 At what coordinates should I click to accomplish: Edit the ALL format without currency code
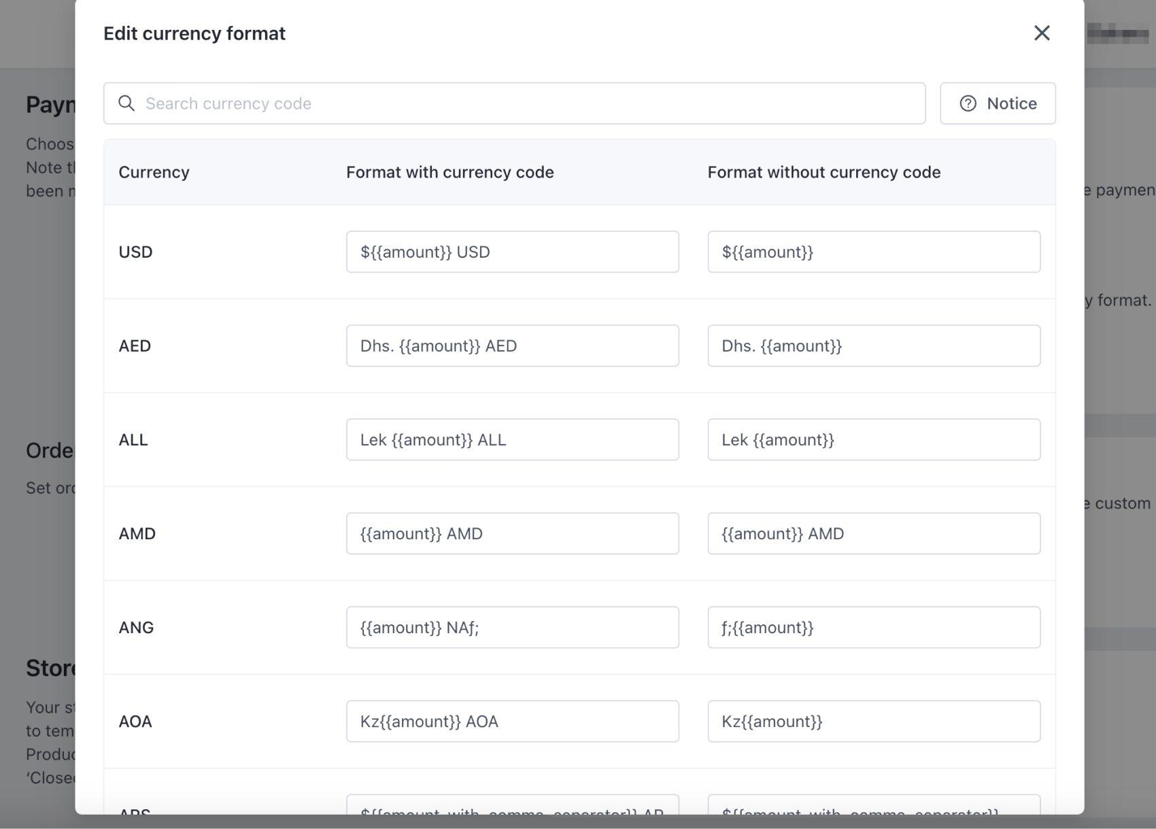(x=874, y=439)
